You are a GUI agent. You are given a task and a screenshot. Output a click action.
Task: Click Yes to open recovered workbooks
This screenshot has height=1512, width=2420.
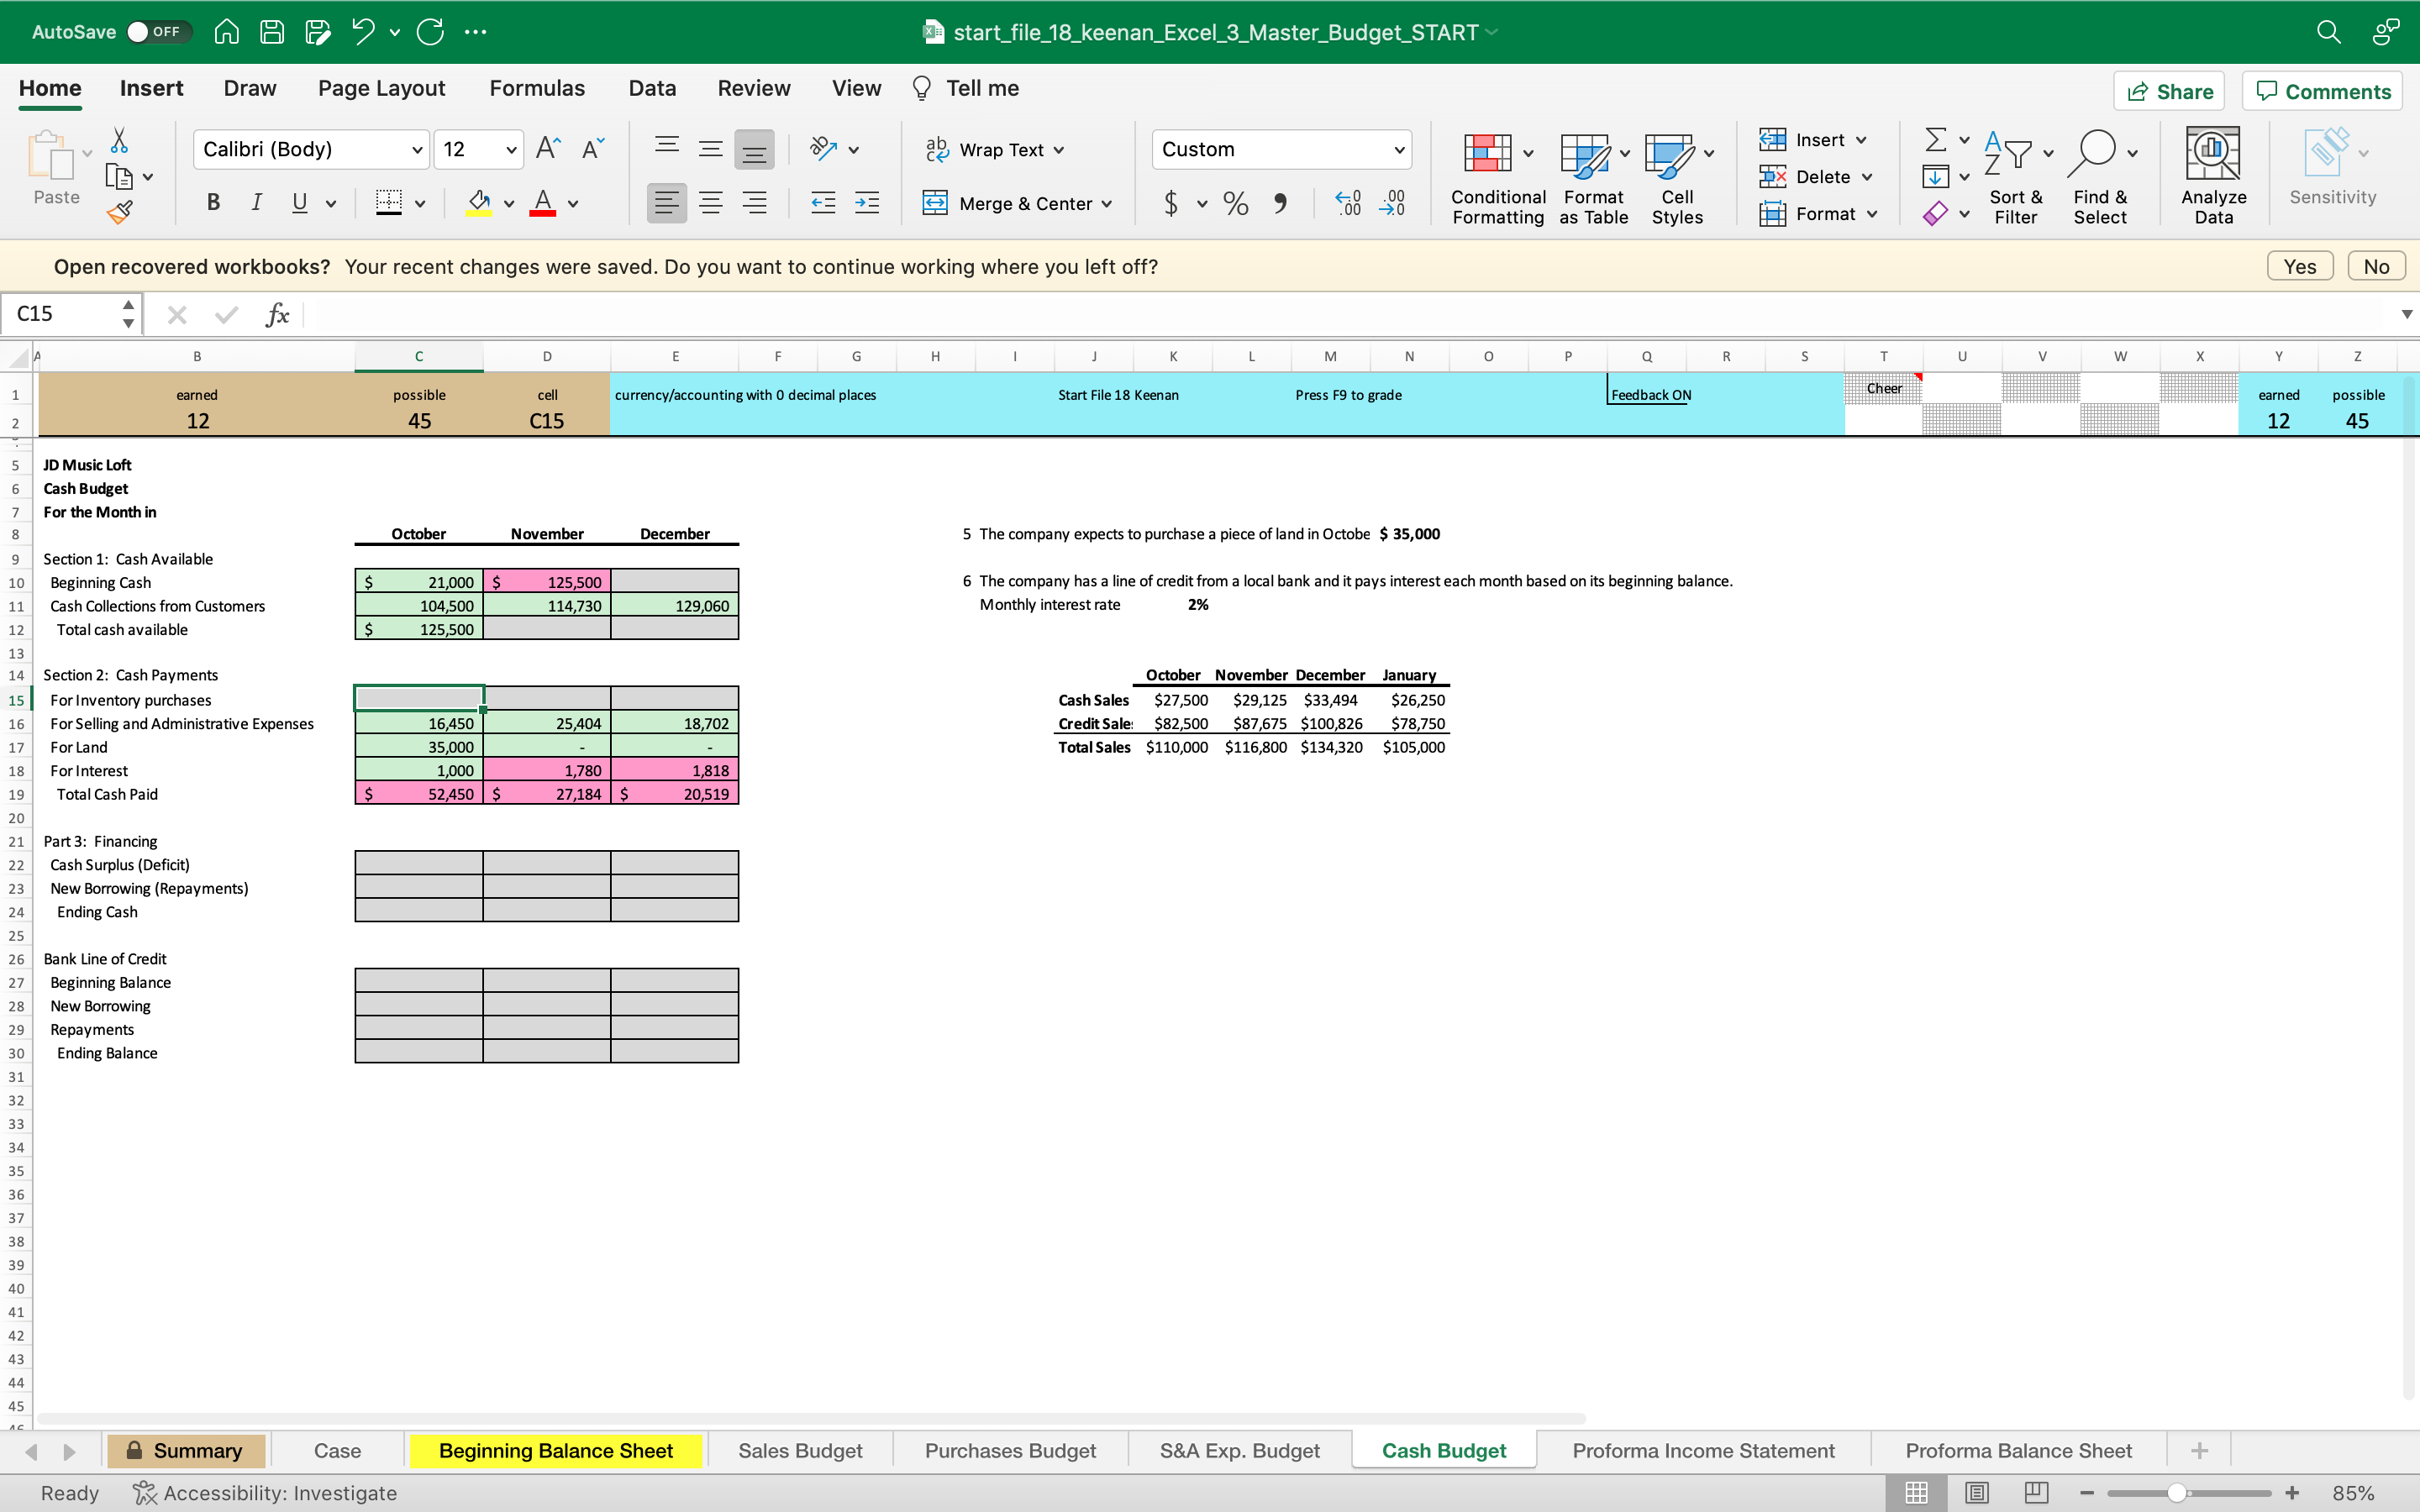(x=2299, y=266)
